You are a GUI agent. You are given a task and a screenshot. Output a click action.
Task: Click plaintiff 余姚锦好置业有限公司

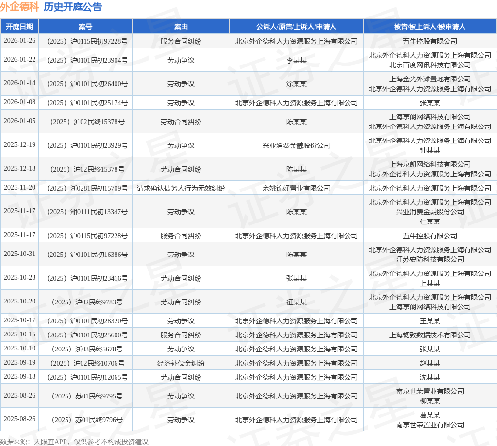coord(297,189)
